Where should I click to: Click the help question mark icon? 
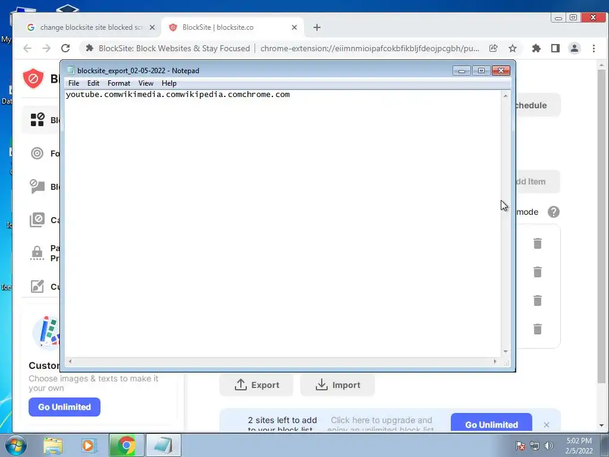(x=554, y=212)
